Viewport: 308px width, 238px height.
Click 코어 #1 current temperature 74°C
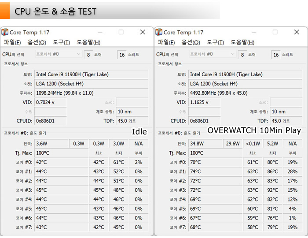click(x=216, y=171)
